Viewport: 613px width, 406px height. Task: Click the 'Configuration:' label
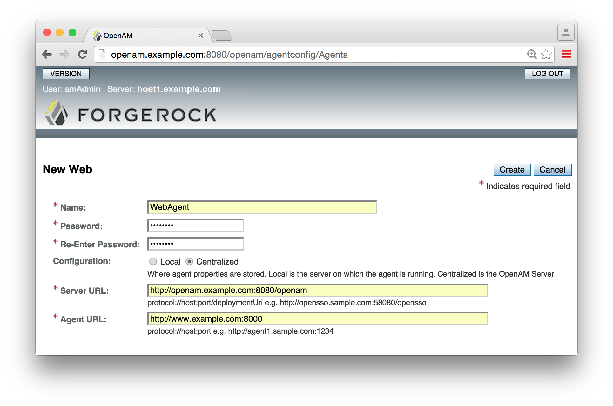pos(82,261)
